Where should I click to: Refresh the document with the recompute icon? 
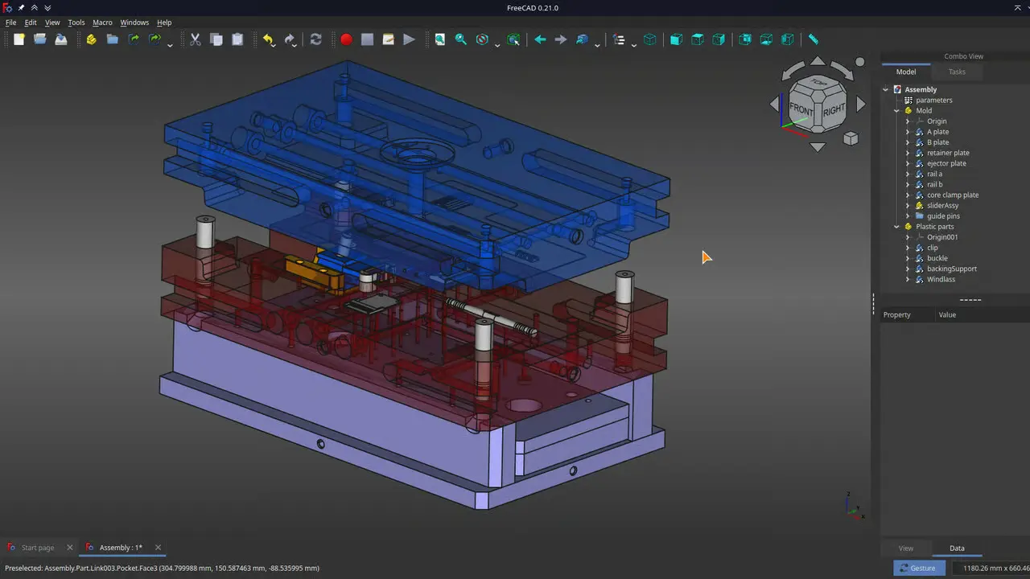(x=315, y=39)
